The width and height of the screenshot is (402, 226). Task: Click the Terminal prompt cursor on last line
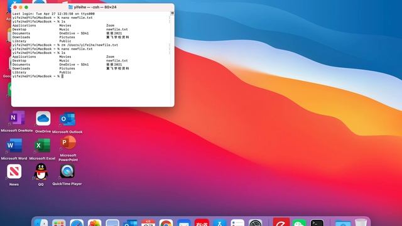tap(62, 77)
